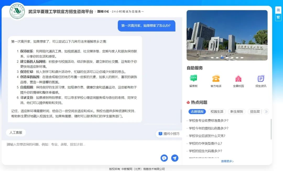This screenshot has width=283, height=171.
Task: Open question 学校毕业后颁发什么文凭?
Action: [x=207, y=136]
